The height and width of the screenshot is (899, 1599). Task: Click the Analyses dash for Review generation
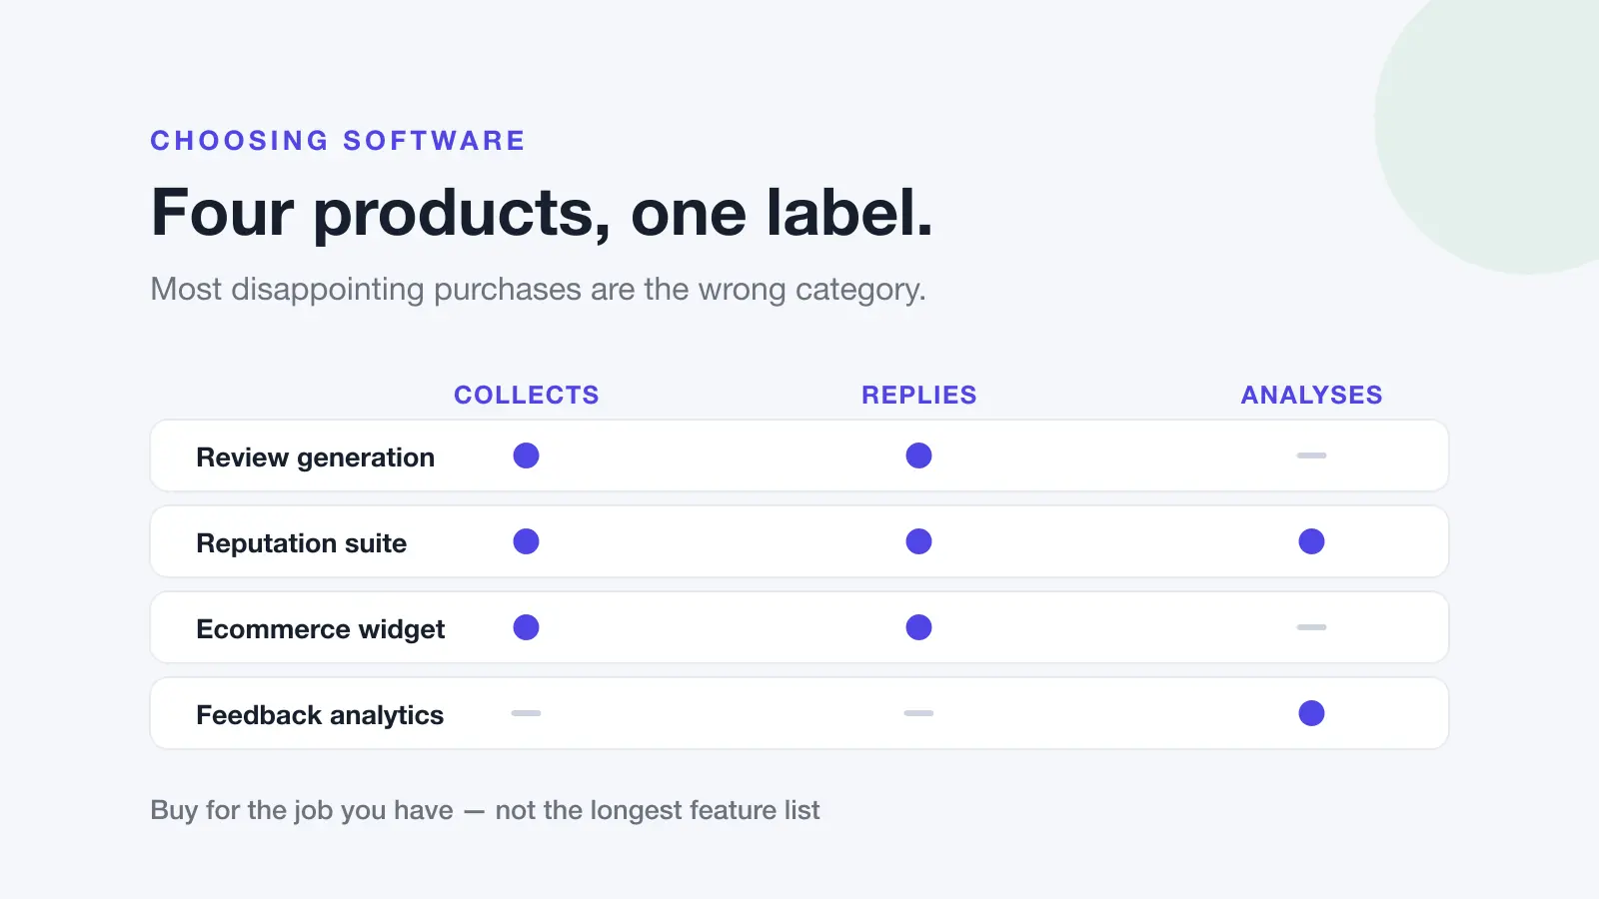click(x=1311, y=455)
